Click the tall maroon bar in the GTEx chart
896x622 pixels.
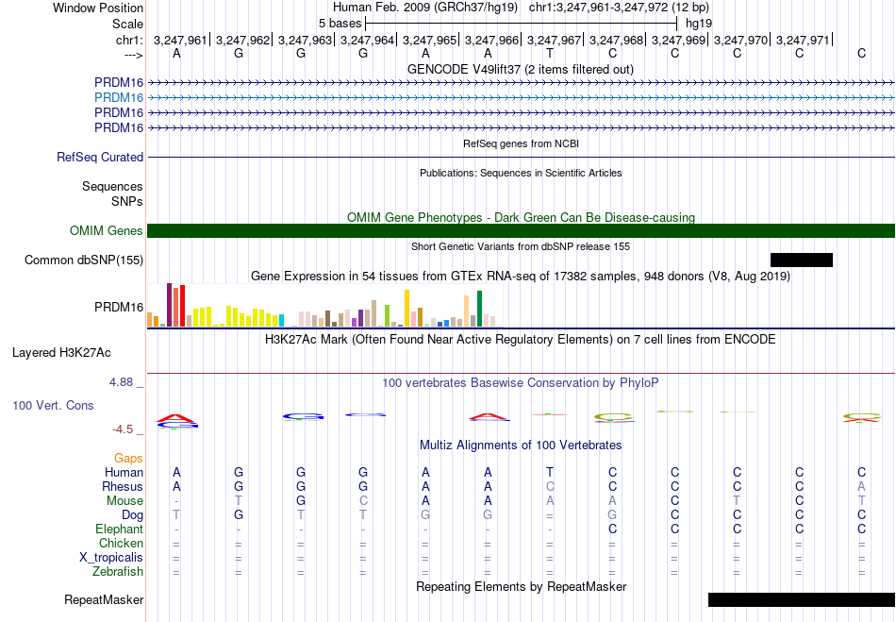[x=169, y=305]
